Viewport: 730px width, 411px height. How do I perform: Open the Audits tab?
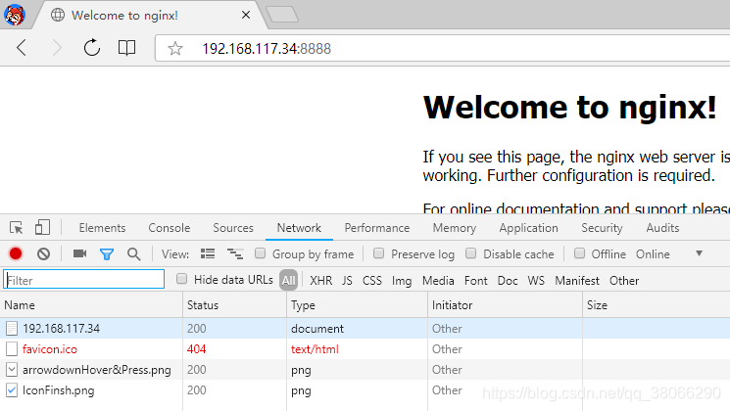662,228
